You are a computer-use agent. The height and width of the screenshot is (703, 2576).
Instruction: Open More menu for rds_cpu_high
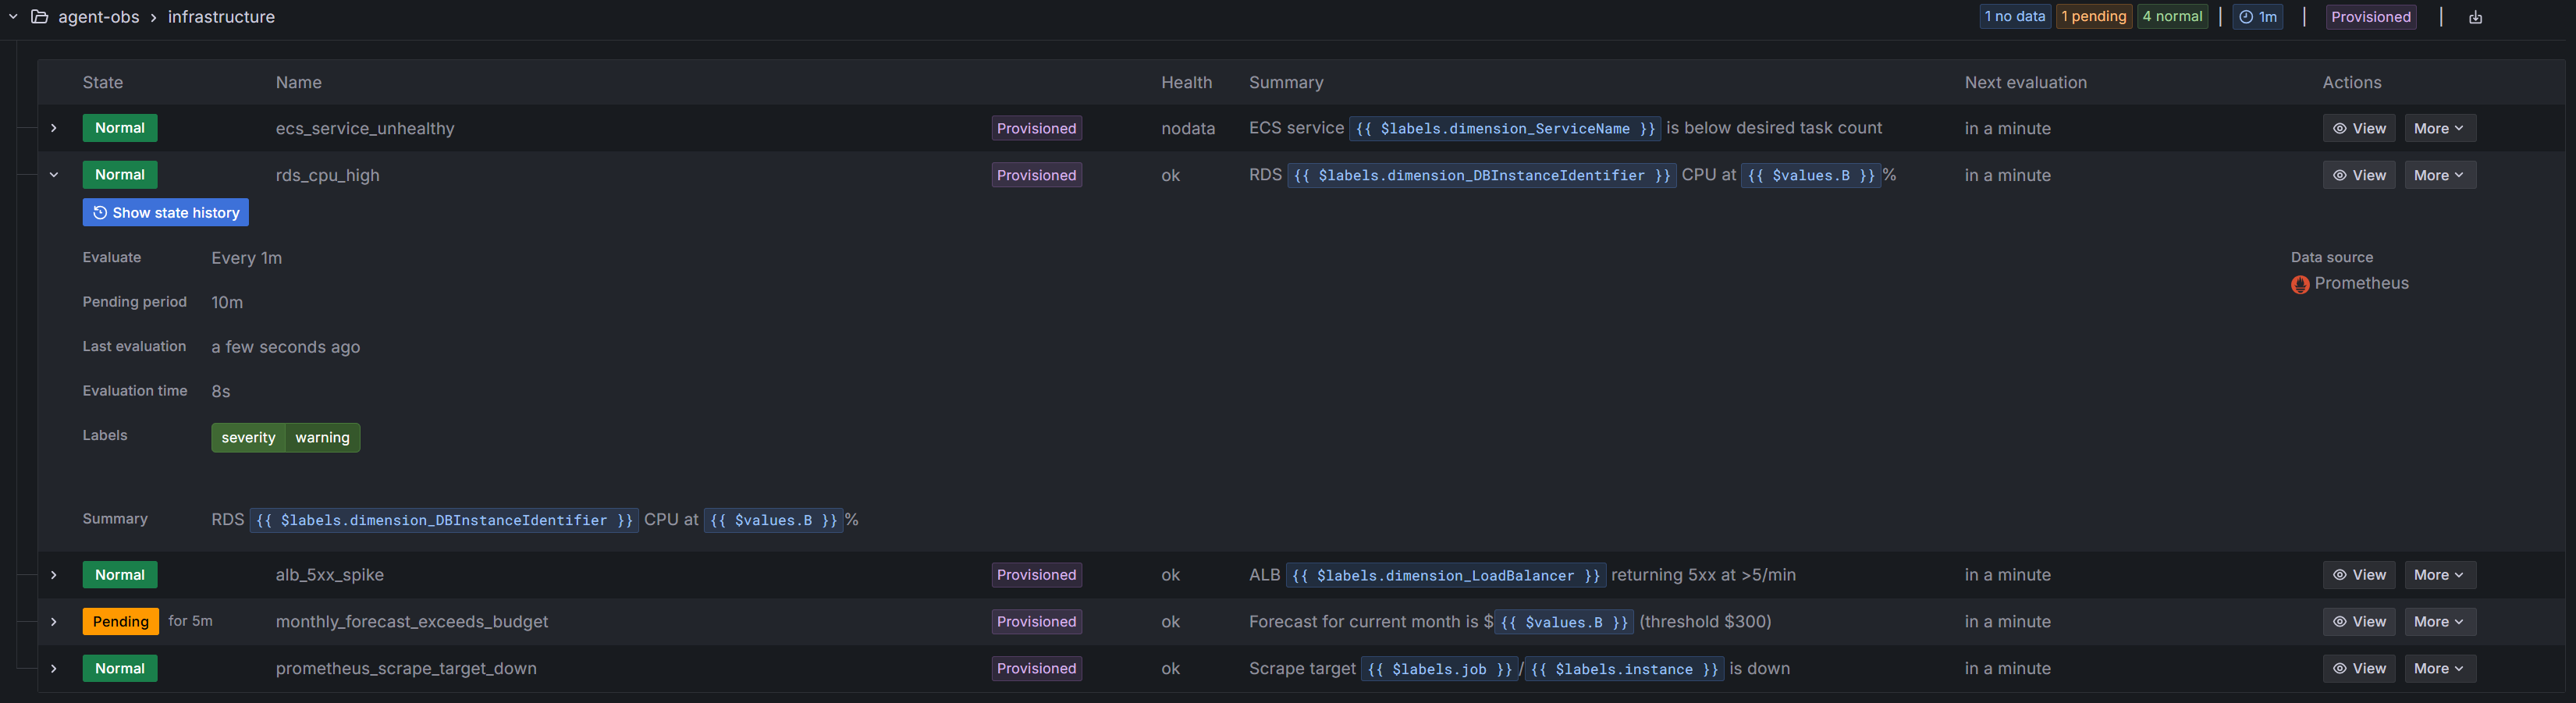pos(2439,175)
